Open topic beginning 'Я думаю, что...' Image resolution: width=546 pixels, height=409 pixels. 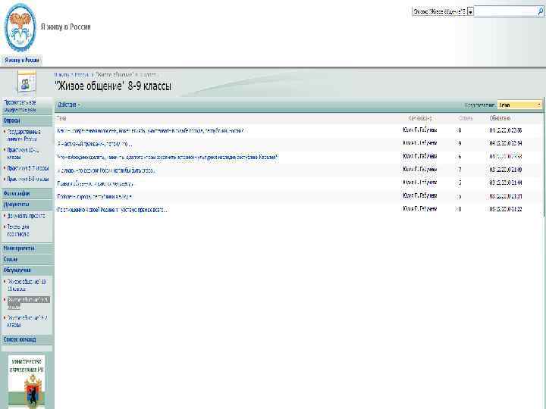tap(106, 170)
